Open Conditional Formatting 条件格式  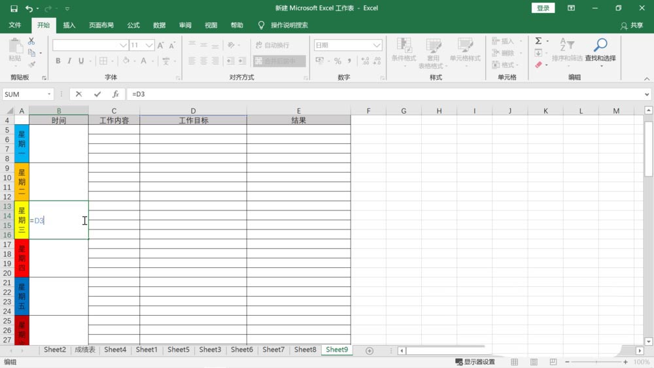click(x=404, y=52)
